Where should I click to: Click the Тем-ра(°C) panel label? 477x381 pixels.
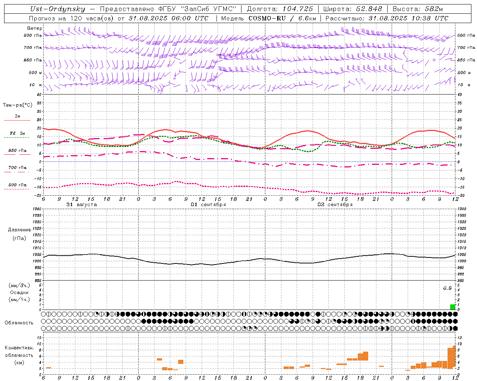coord(18,105)
